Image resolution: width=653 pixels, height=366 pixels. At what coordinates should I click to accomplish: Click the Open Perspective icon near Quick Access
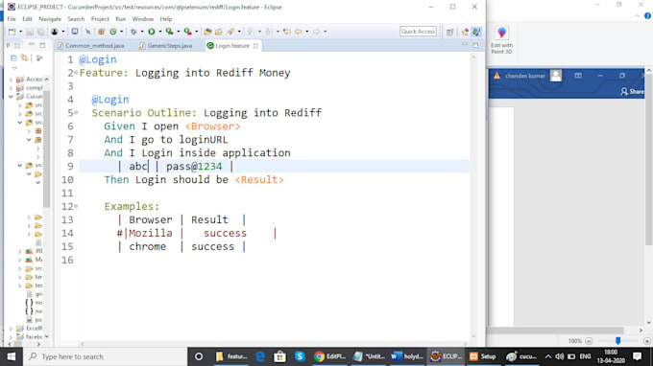point(449,32)
